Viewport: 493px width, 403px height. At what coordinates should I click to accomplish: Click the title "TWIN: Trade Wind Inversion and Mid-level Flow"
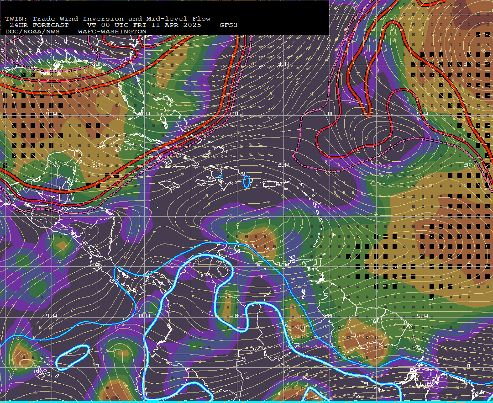pyautogui.click(x=108, y=19)
